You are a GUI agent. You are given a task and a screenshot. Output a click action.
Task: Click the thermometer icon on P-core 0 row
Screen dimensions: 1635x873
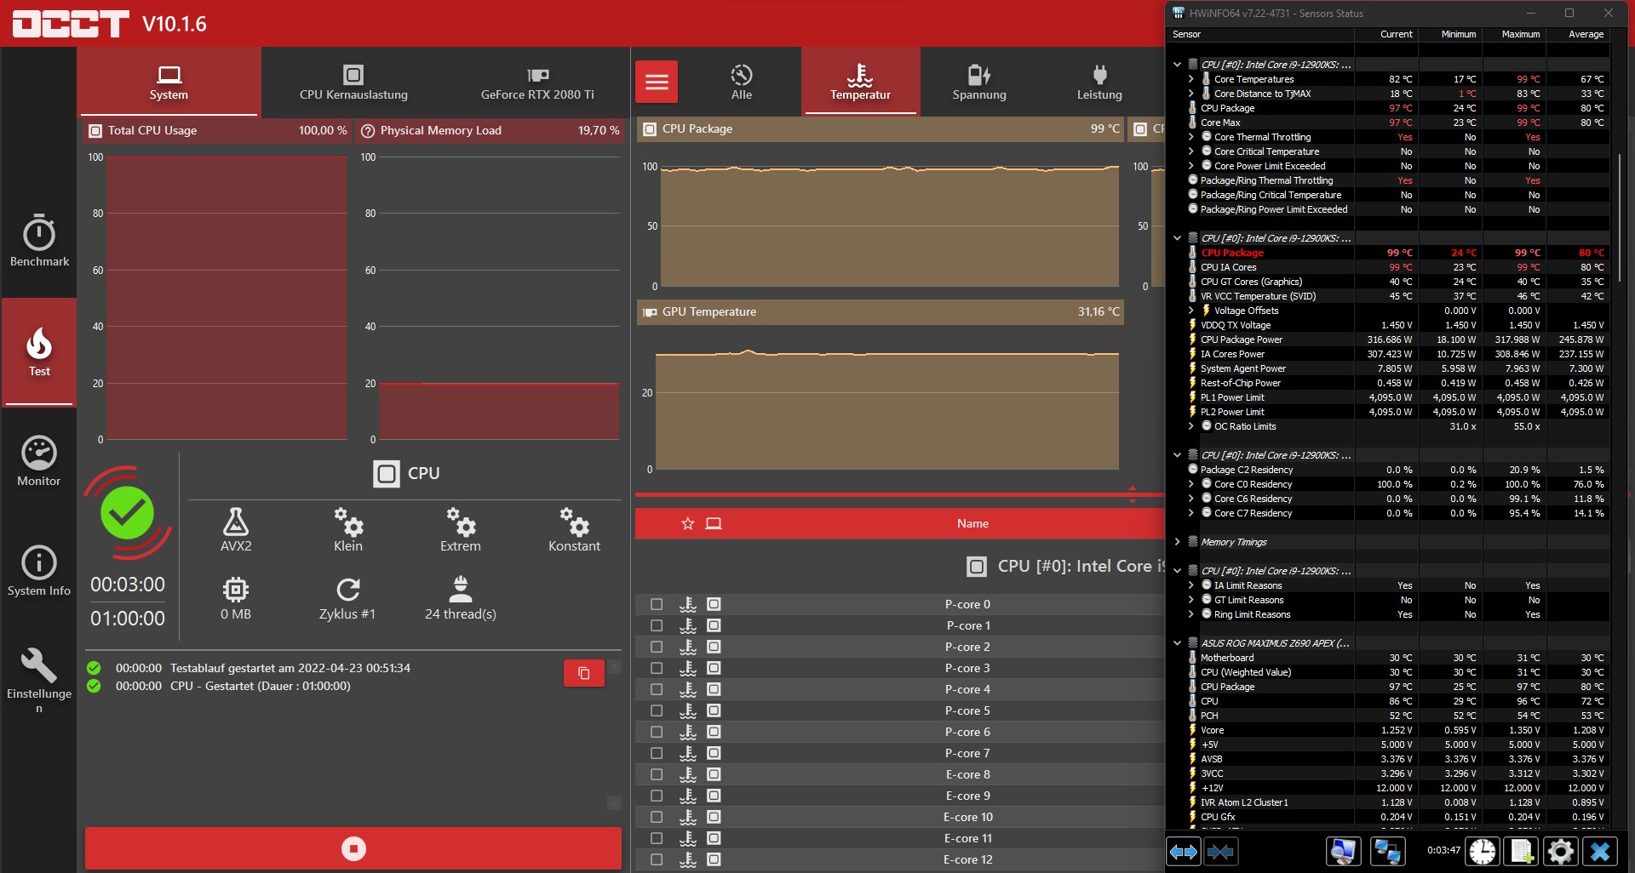click(688, 604)
